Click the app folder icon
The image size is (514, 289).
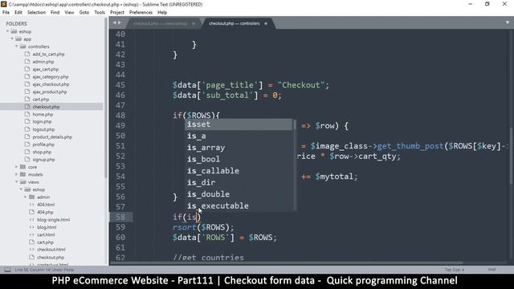point(18,39)
